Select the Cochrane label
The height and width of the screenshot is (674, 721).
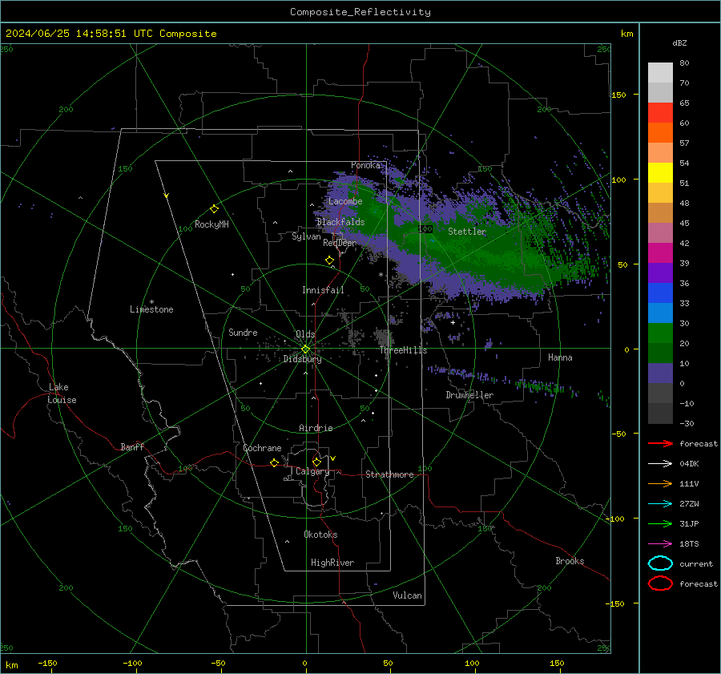point(262,448)
